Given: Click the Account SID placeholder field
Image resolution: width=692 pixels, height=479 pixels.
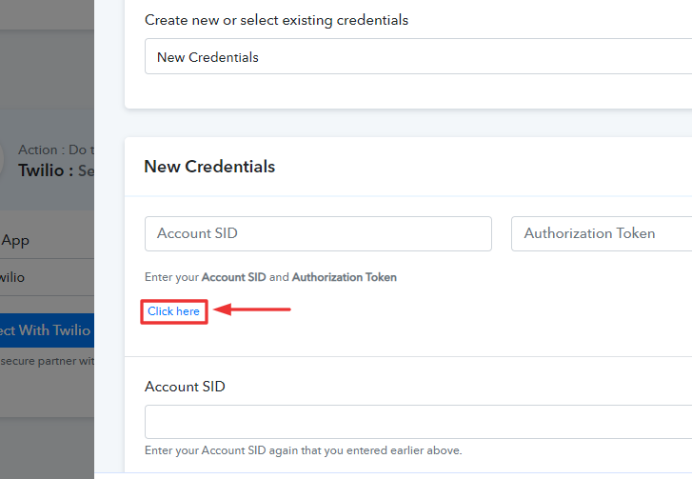Looking at the screenshot, I should coord(318,233).
